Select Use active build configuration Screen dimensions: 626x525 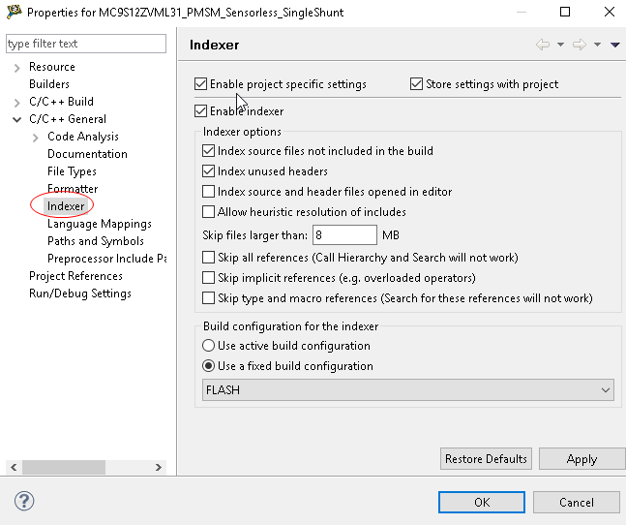point(209,346)
